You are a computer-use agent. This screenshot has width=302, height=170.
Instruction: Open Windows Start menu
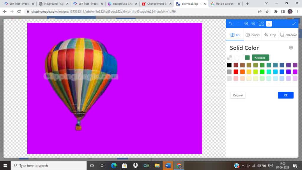[x=5, y=166]
